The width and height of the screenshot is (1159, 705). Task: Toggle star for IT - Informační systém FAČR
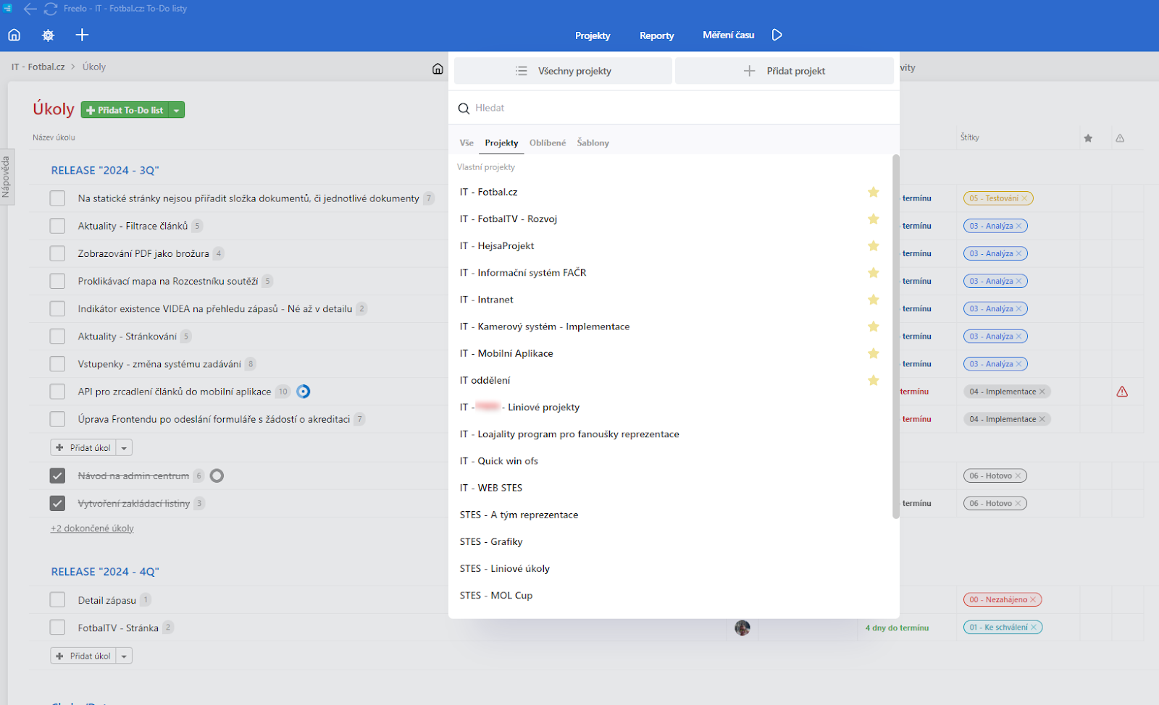point(874,272)
